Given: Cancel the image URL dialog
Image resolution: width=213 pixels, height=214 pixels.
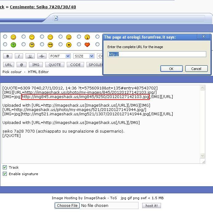Looking at the screenshot, I should (196, 69).
